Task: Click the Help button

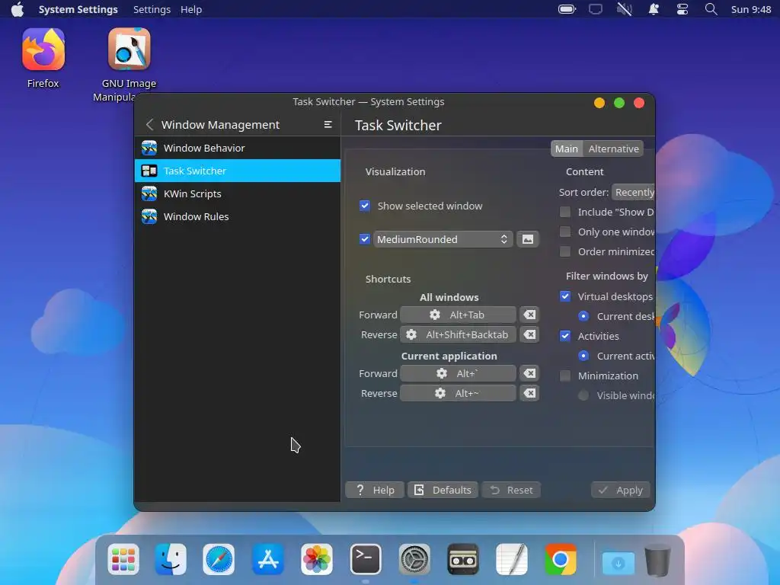Action: [x=375, y=490]
